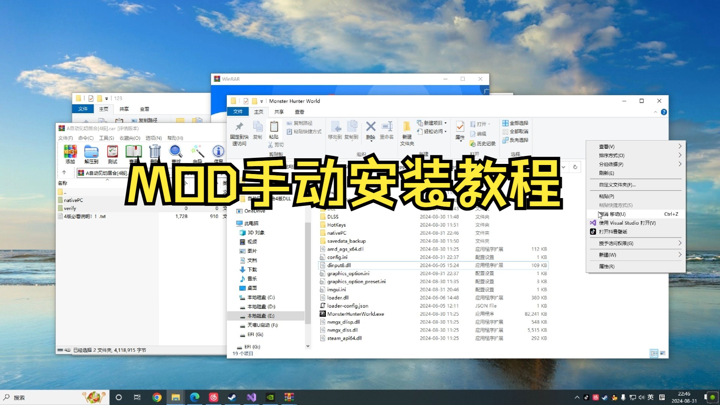Expand Give Access To (授予访问权限) submenu

(636, 243)
